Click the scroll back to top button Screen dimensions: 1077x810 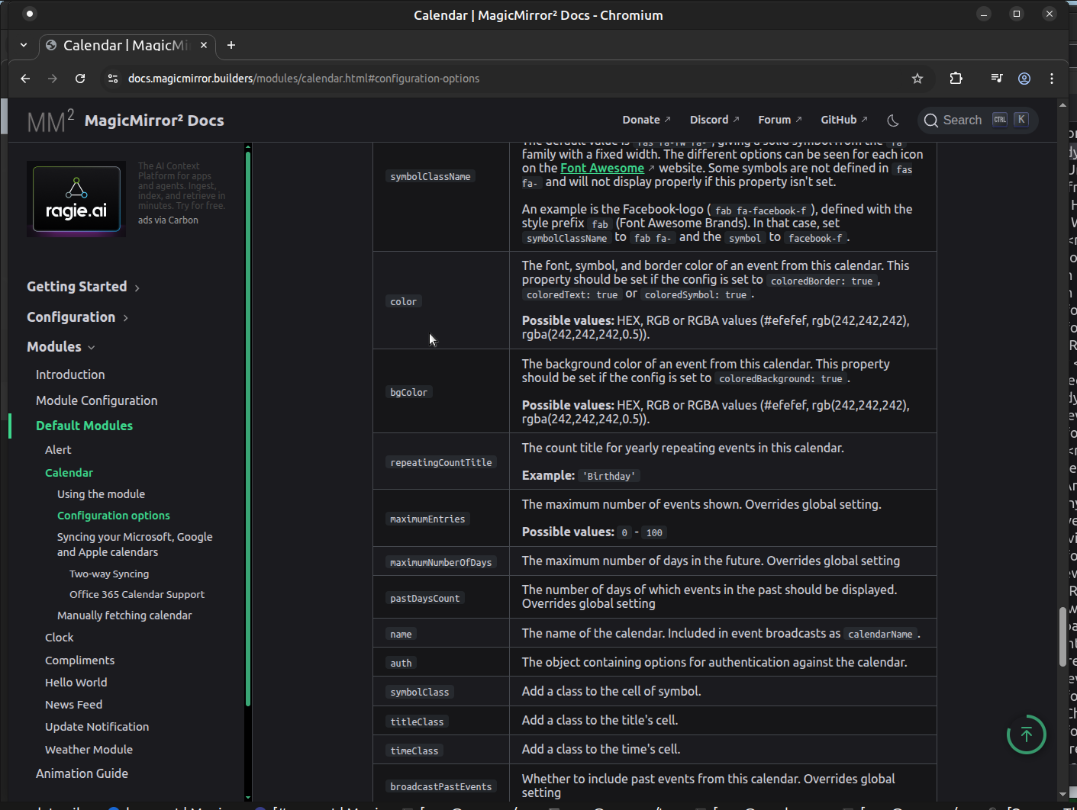click(x=1026, y=734)
